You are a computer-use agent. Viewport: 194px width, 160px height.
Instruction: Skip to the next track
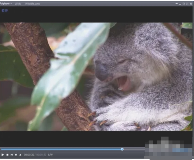[x=16, y=155]
